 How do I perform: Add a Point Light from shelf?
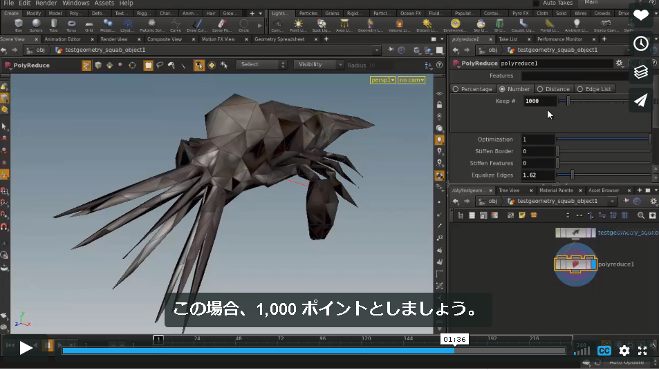click(298, 25)
